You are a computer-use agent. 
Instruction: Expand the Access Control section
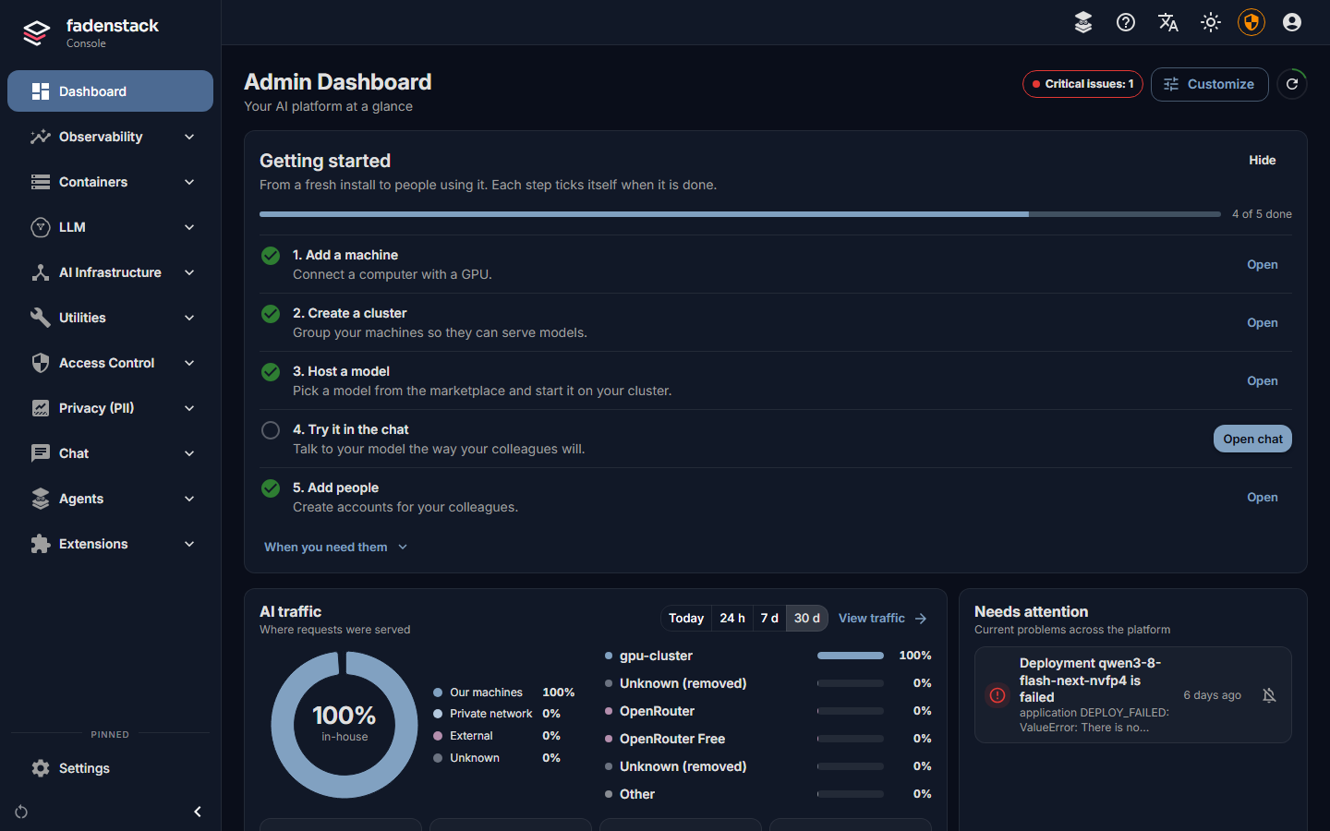click(x=111, y=363)
